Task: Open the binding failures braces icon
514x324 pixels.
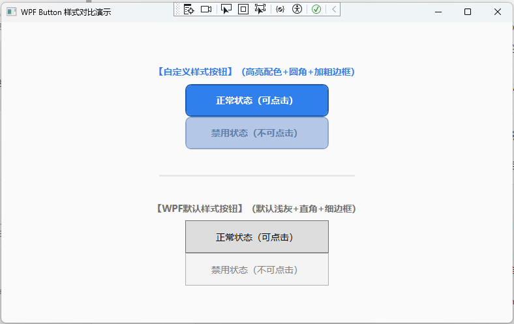Action: pyautogui.click(x=280, y=9)
